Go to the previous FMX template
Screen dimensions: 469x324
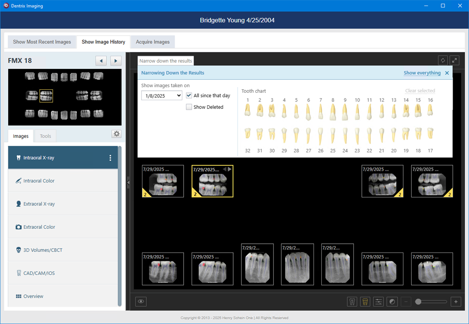101,61
